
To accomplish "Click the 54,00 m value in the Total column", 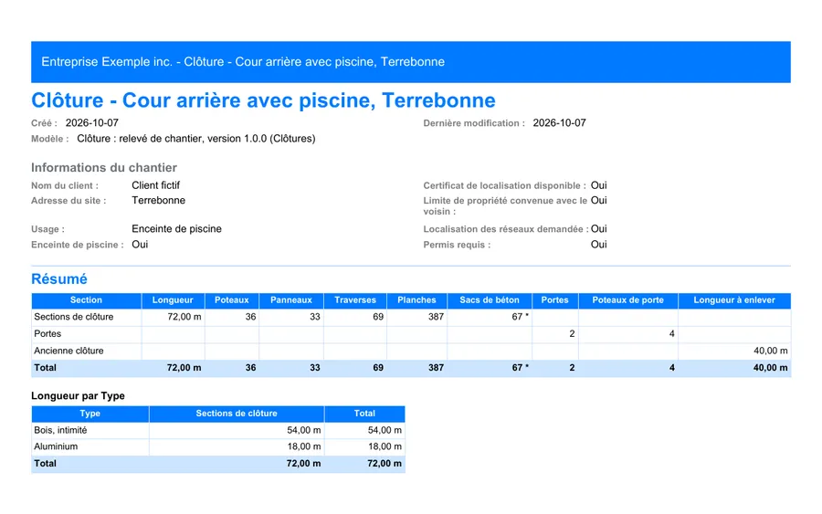I will click(385, 430).
